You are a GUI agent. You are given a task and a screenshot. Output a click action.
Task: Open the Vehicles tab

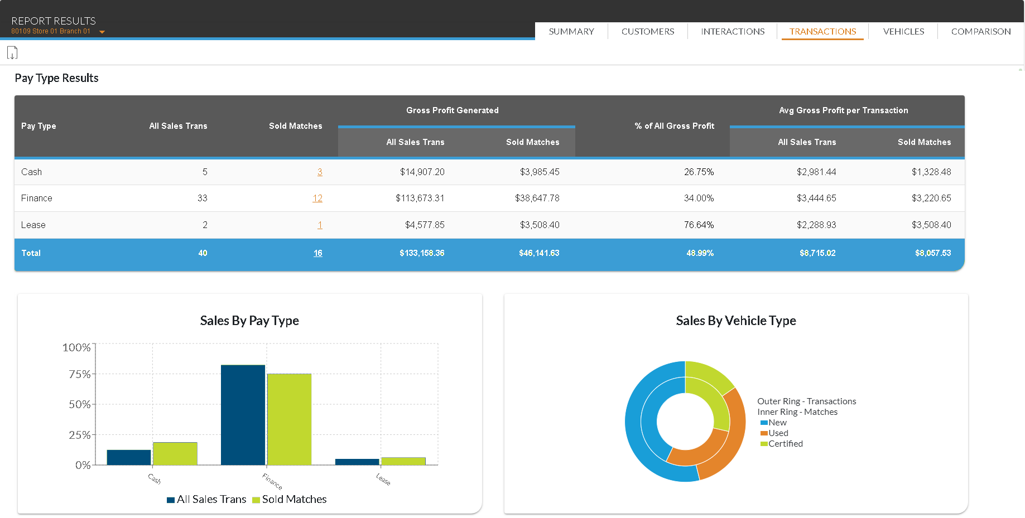pyautogui.click(x=903, y=32)
